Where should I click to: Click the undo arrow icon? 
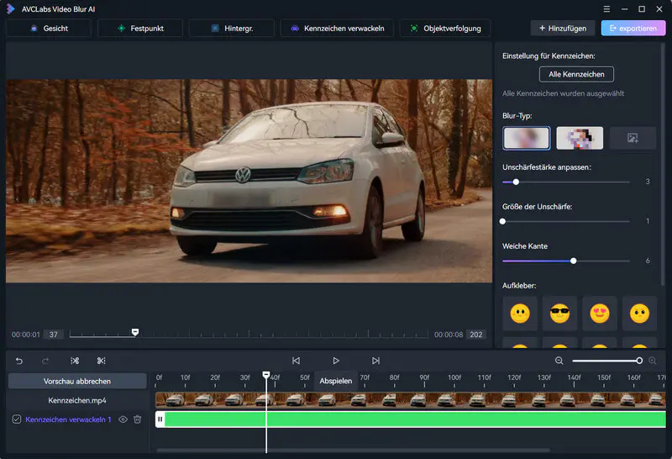pos(19,361)
